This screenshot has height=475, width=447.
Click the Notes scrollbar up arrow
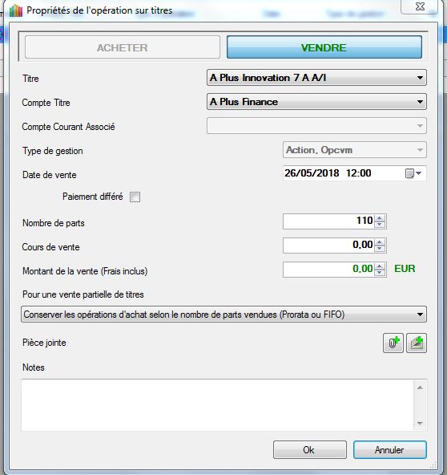coord(420,388)
